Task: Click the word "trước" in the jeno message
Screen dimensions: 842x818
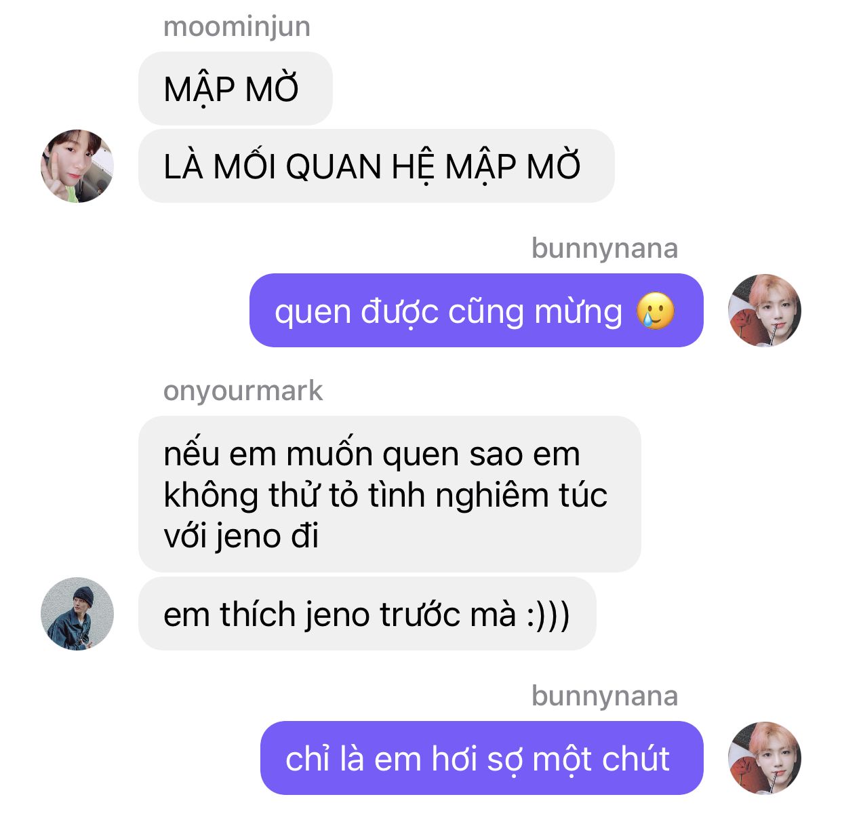Action: pyautogui.click(x=420, y=615)
